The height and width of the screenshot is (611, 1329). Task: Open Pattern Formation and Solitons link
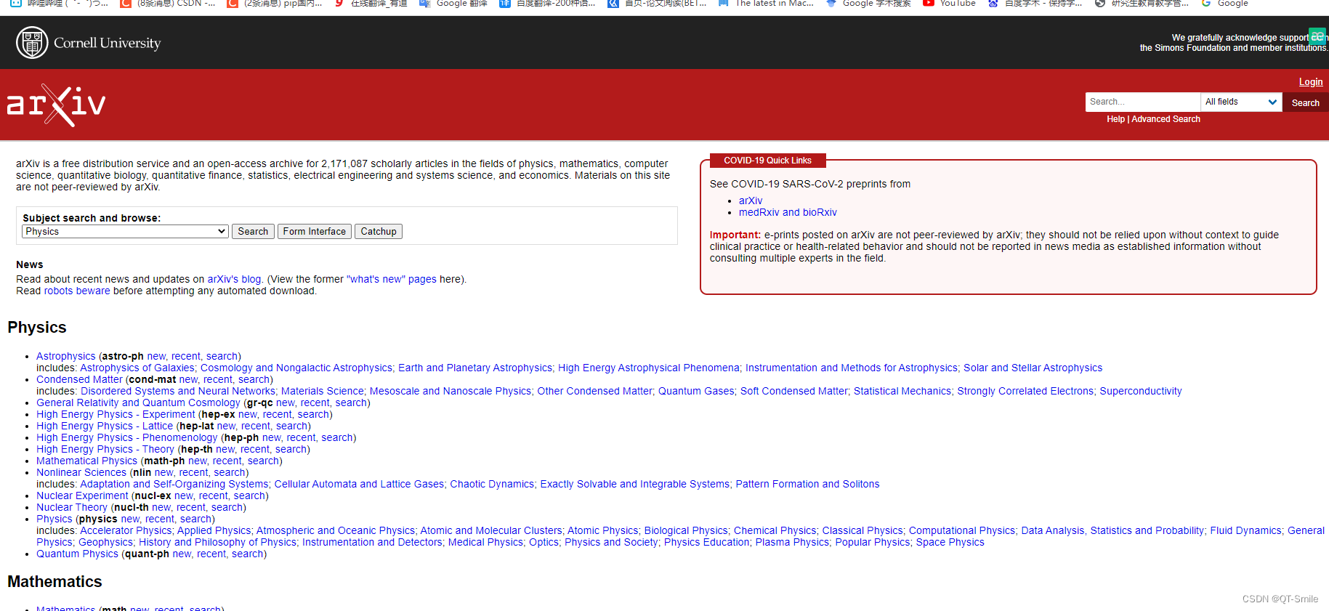pyautogui.click(x=807, y=484)
